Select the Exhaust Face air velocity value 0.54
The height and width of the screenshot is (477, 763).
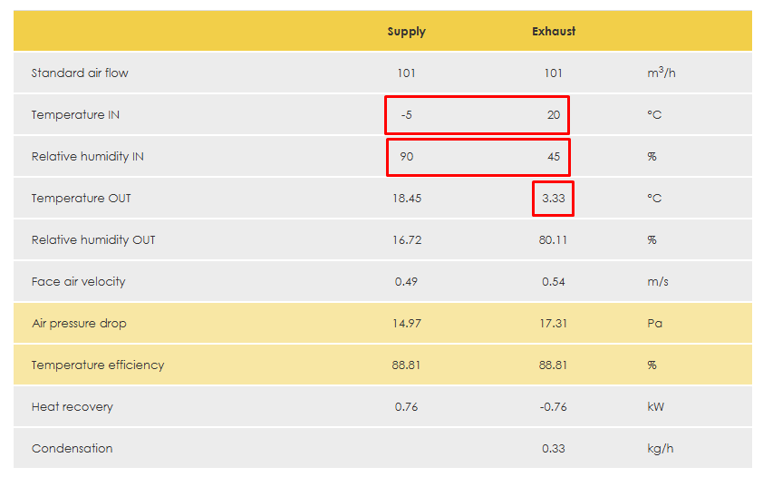(553, 282)
